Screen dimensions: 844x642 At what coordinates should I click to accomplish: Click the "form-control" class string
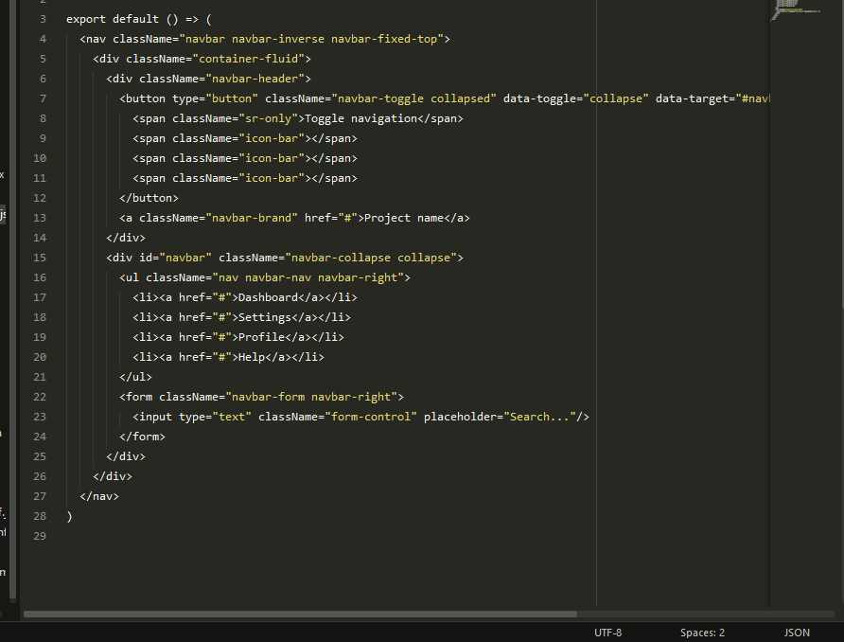click(x=371, y=417)
